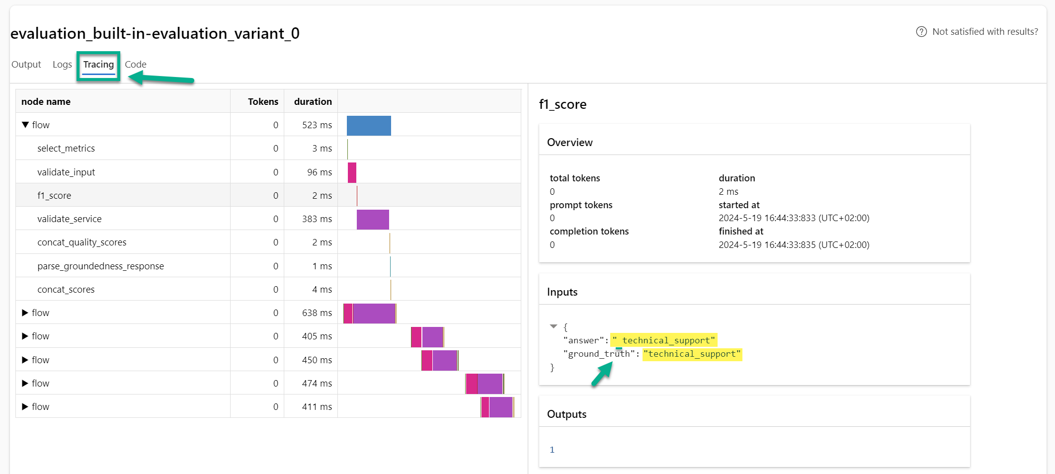Screen dimensions: 1055x474
Task: Select the validate_input node
Action: pos(66,172)
